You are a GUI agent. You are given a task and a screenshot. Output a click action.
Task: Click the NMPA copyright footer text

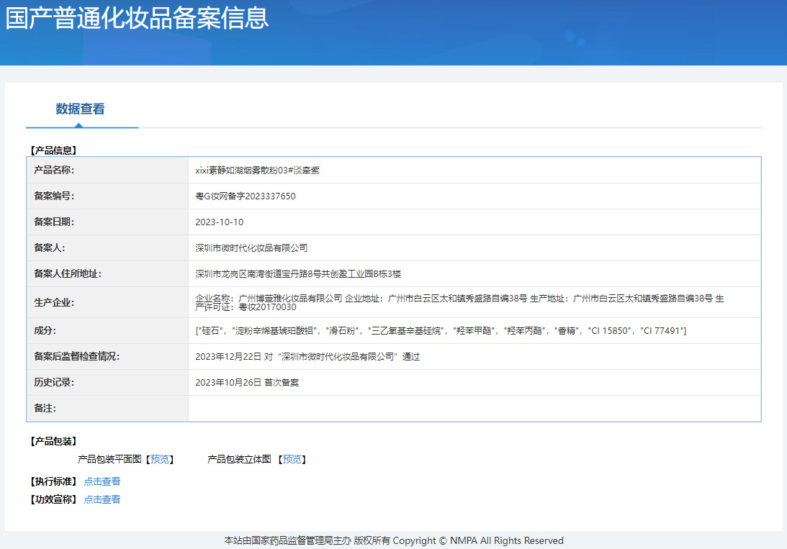coord(393,540)
